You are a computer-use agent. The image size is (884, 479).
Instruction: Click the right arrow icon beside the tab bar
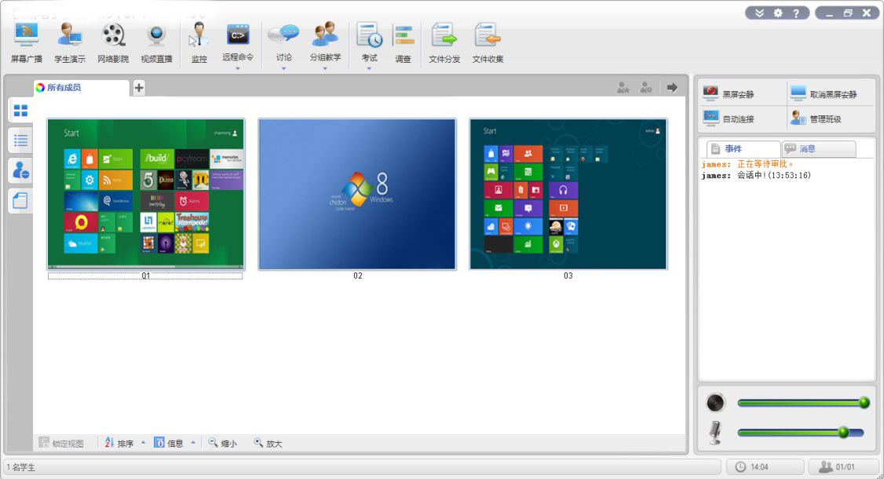coord(672,87)
